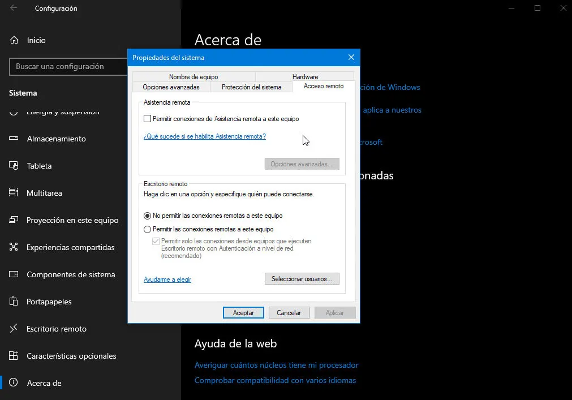Switch to the Hardware tab
Image resolution: width=572 pixels, height=400 pixels.
305,77
